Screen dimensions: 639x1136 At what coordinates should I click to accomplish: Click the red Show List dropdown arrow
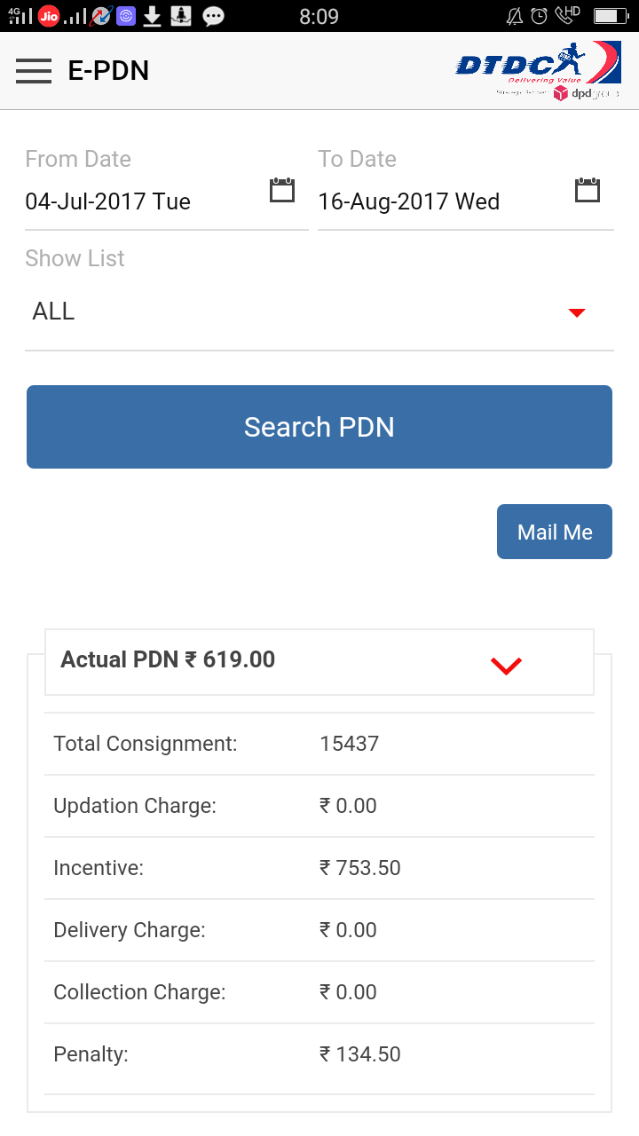[577, 312]
